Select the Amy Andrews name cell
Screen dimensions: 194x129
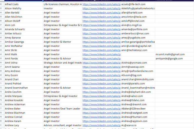coord(24,71)
